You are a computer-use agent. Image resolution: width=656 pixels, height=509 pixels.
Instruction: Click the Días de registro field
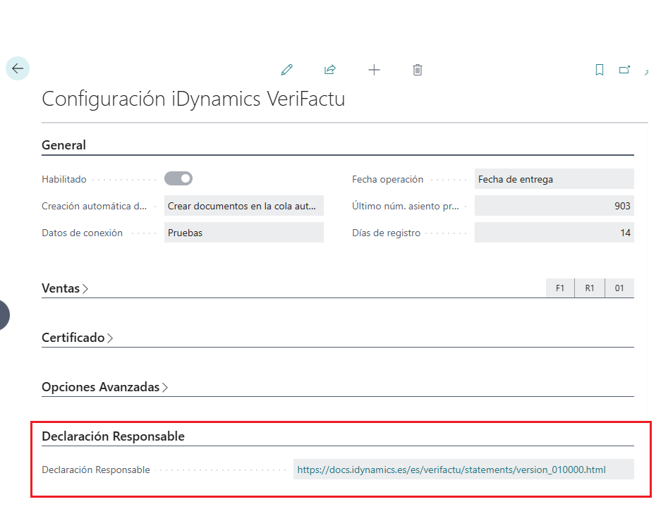pyautogui.click(x=554, y=233)
